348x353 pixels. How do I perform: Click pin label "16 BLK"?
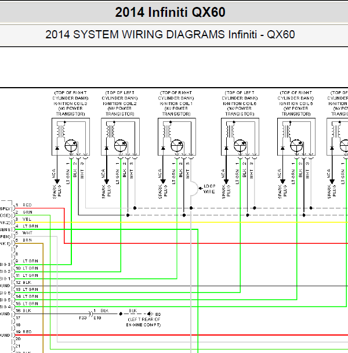tap(24, 311)
